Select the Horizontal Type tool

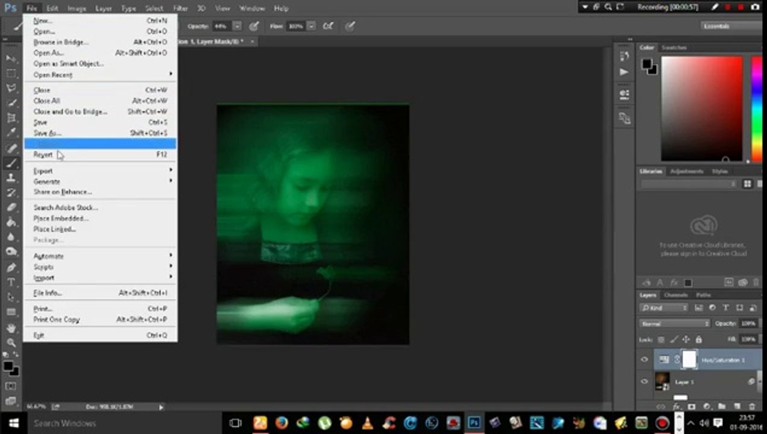coord(11,282)
